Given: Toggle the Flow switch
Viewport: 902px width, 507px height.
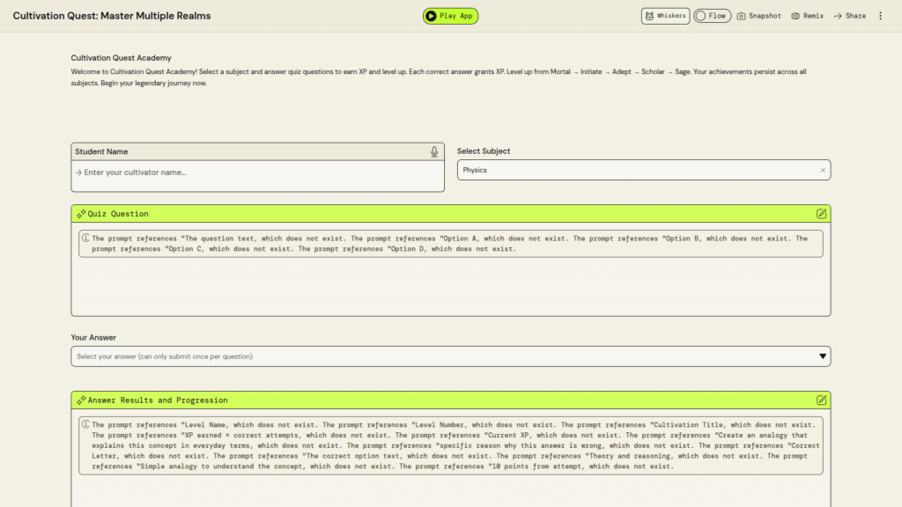Looking at the screenshot, I should tap(701, 16).
